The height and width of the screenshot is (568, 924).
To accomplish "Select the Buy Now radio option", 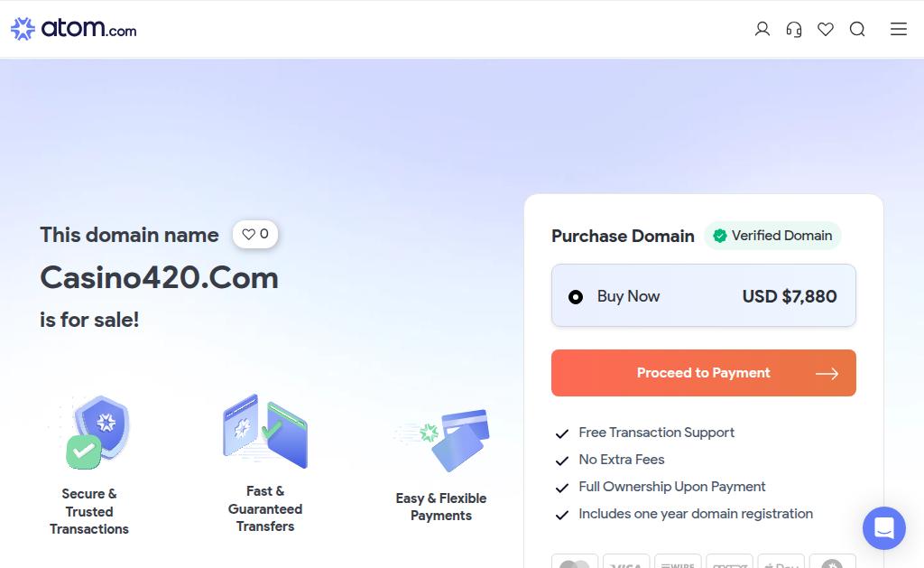I will coord(576,297).
